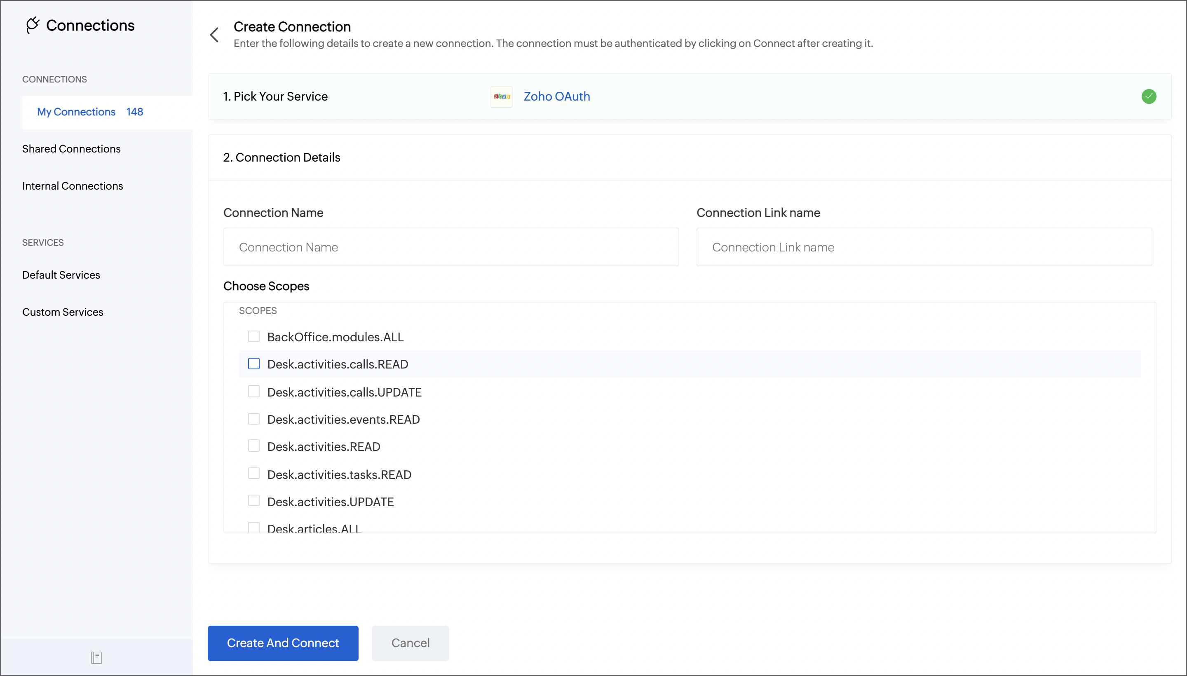Click the Connections title text
The image size is (1187, 676).
click(x=90, y=25)
